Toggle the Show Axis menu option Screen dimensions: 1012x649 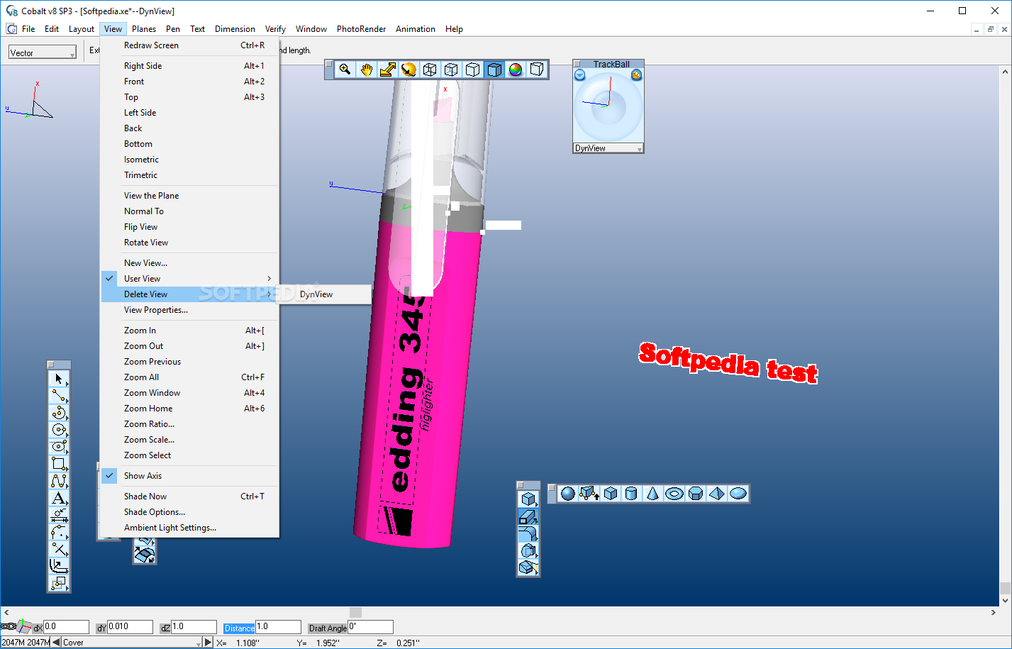point(190,476)
